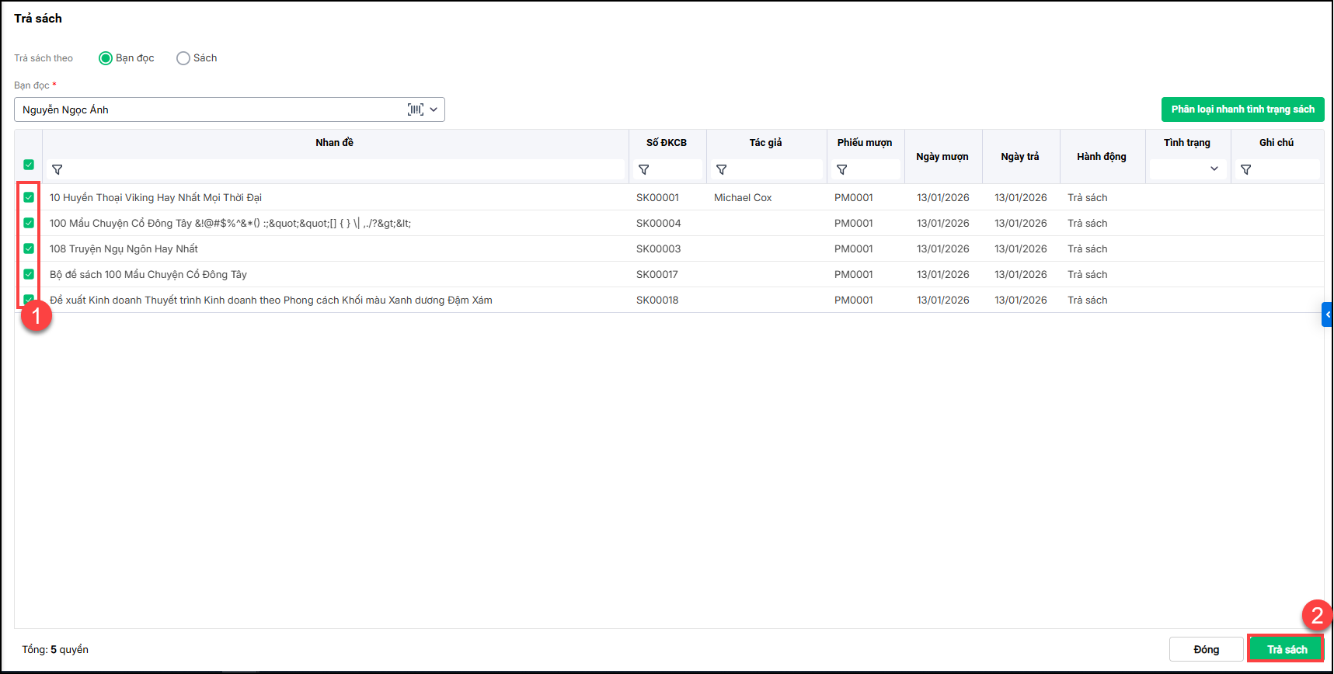Click the filter icon under Phiếu mượn column
Viewport: 1334px width, 674px height.
(x=842, y=169)
